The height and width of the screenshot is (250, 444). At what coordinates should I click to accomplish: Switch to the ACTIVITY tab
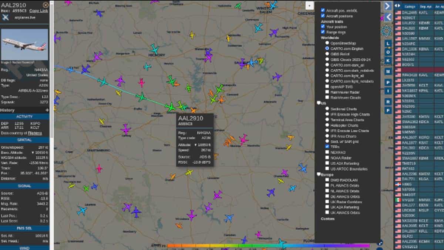pyautogui.click(x=24, y=116)
